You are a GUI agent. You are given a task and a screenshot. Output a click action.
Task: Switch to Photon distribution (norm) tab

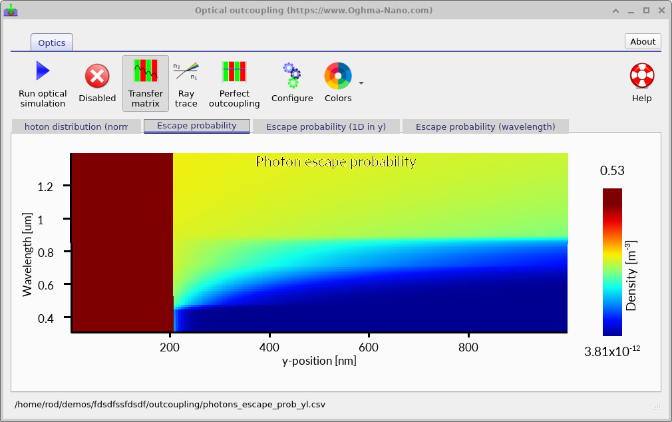coord(77,126)
